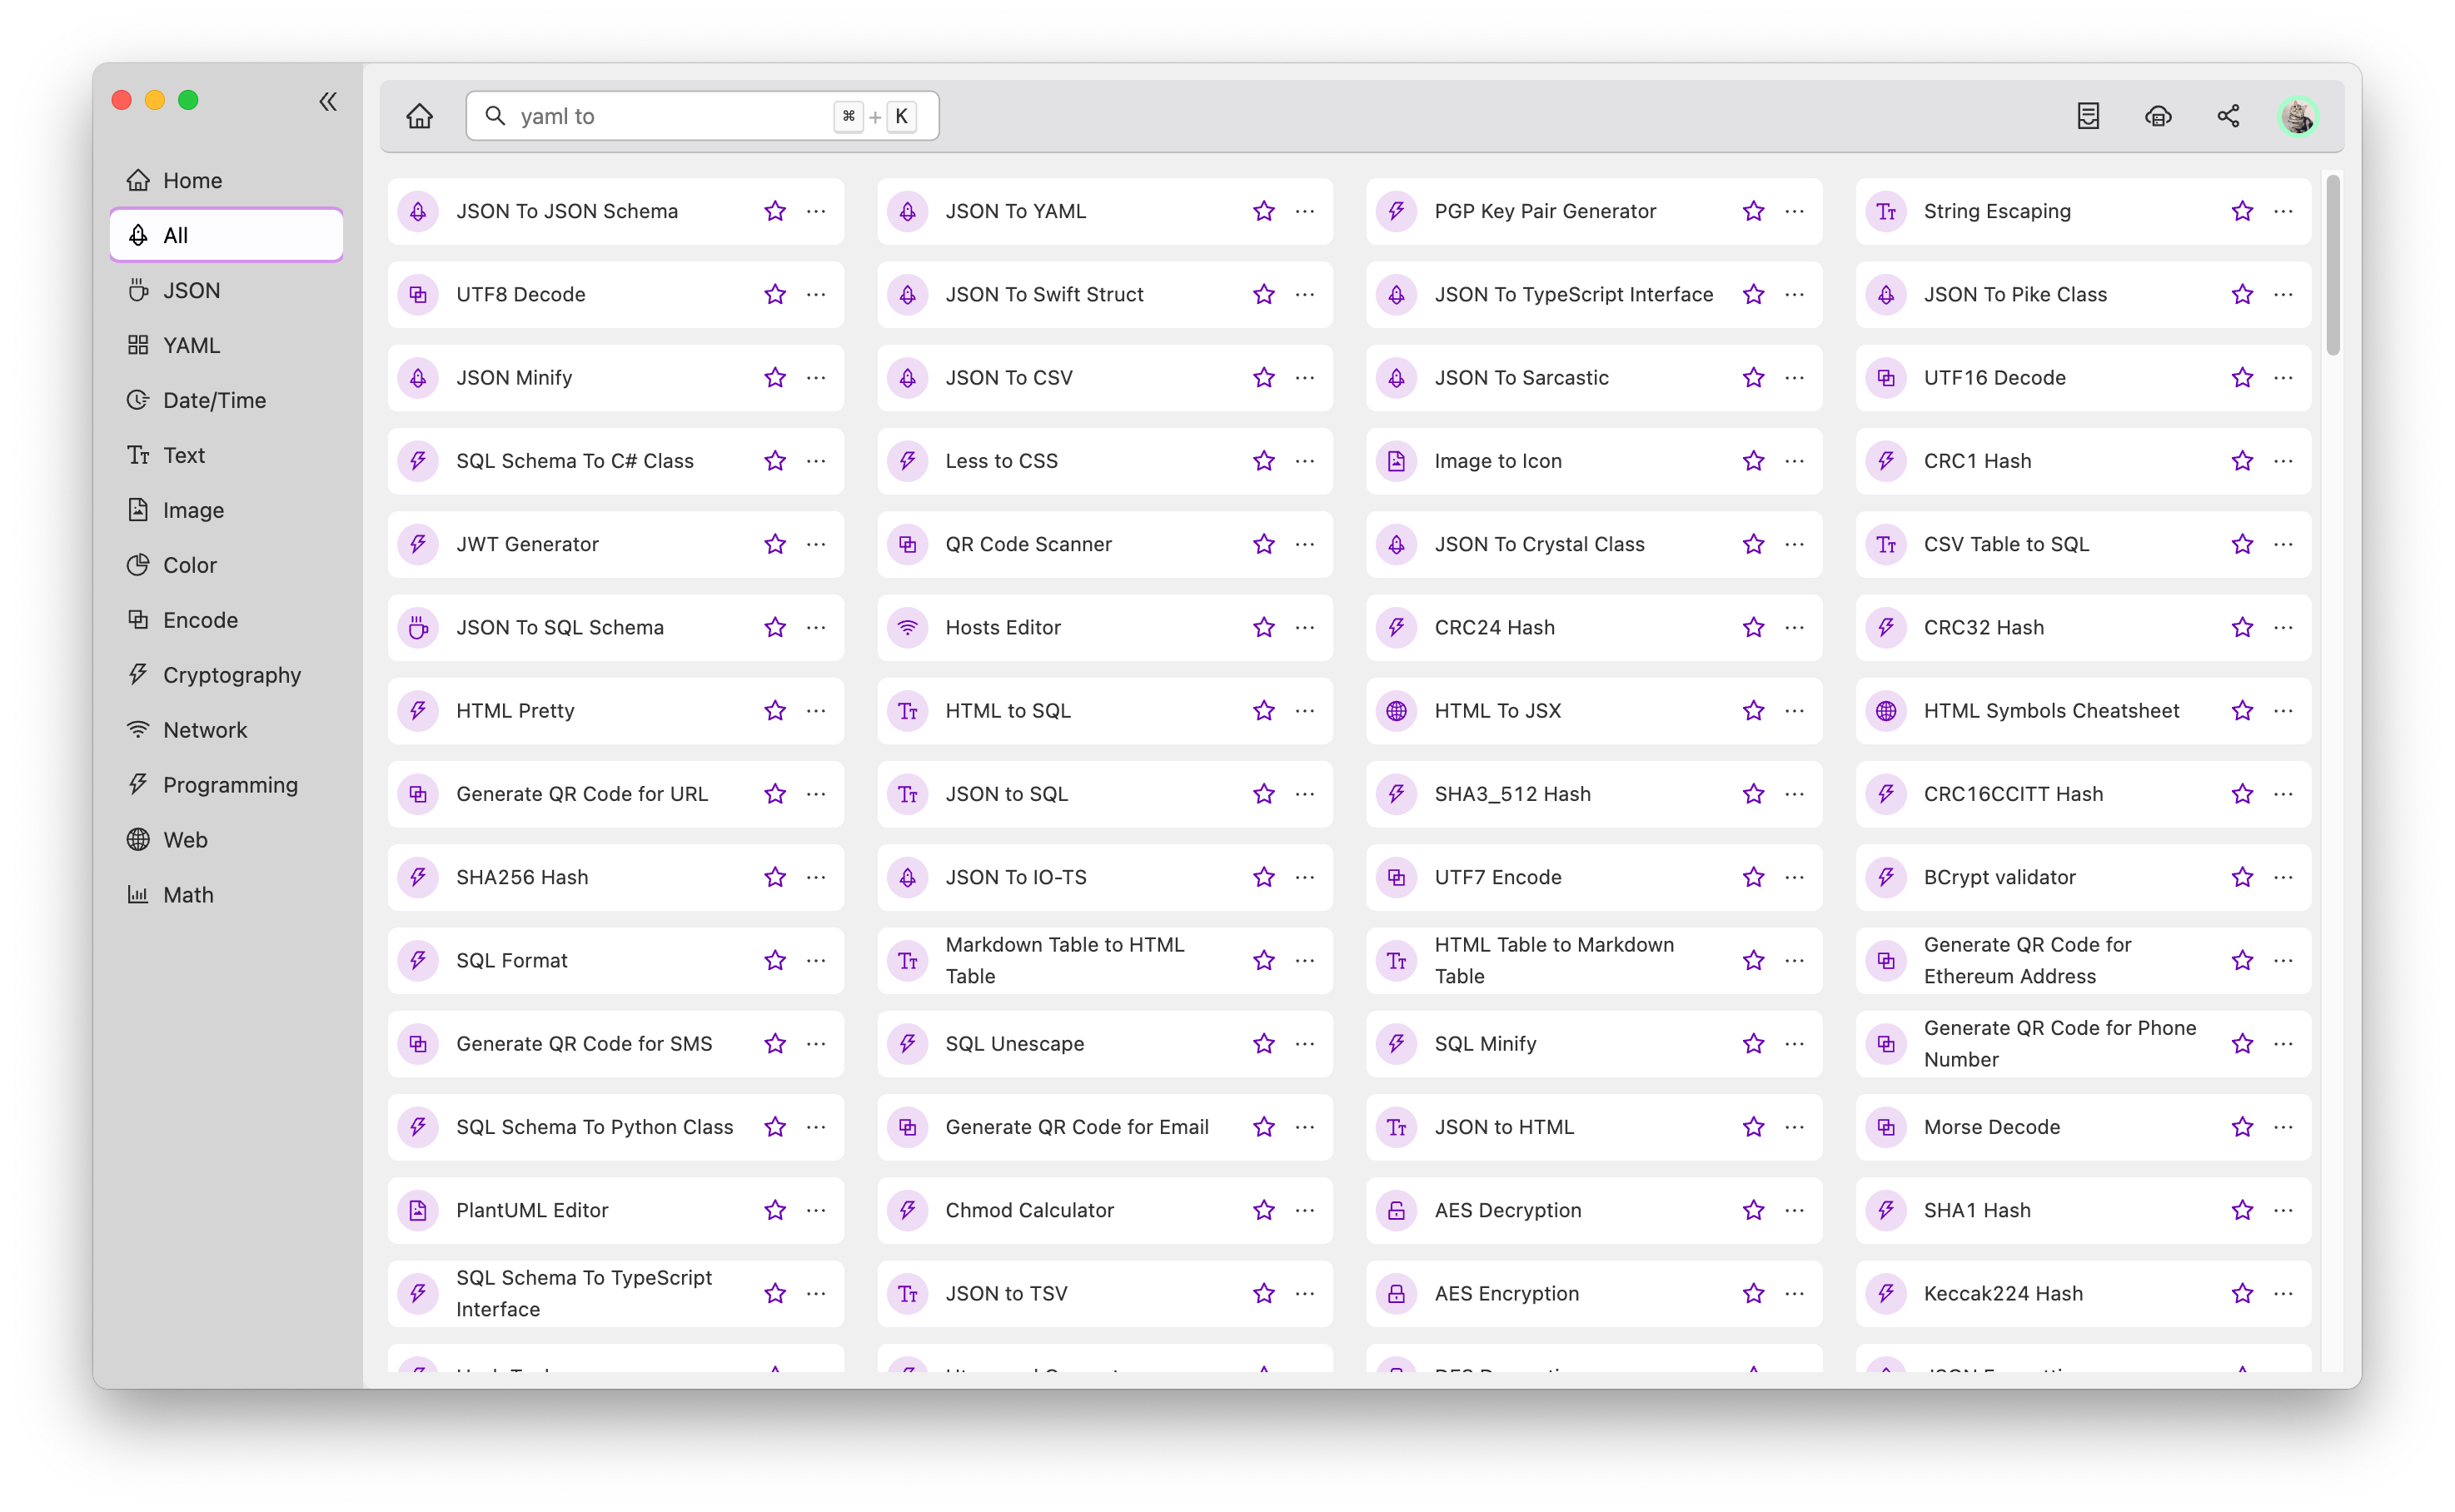Open more options for Morse Decode

2283,1127
